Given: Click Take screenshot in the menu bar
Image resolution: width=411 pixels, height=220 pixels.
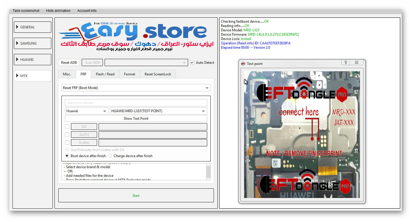Looking at the screenshot, I should [26, 11].
